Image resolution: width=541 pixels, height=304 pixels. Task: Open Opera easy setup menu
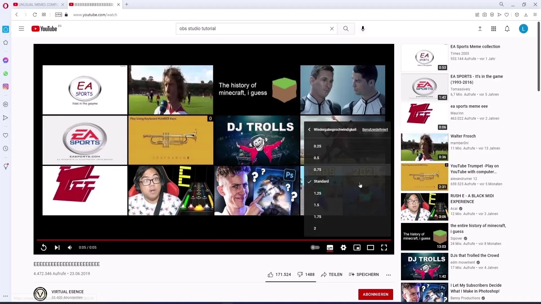click(535, 15)
